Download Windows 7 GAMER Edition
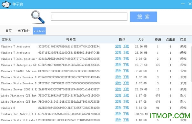192x124 pixels. (x=126, y=71)
